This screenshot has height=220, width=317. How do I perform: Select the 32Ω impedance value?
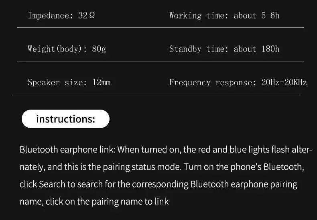[87, 16]
